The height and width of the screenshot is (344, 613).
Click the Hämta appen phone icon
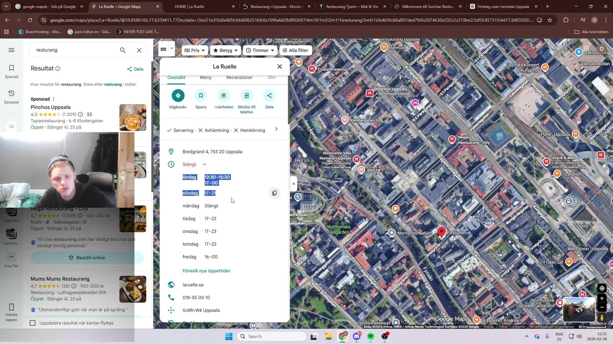[11, 307]
